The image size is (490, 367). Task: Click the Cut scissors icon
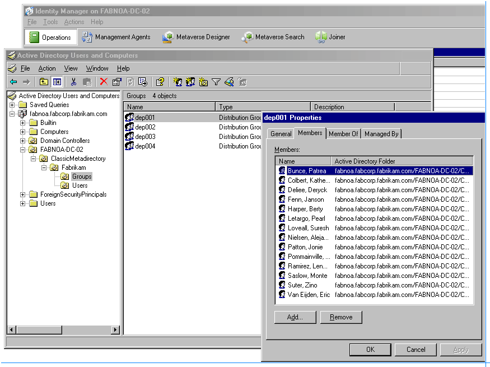click(x=73, y=82)
